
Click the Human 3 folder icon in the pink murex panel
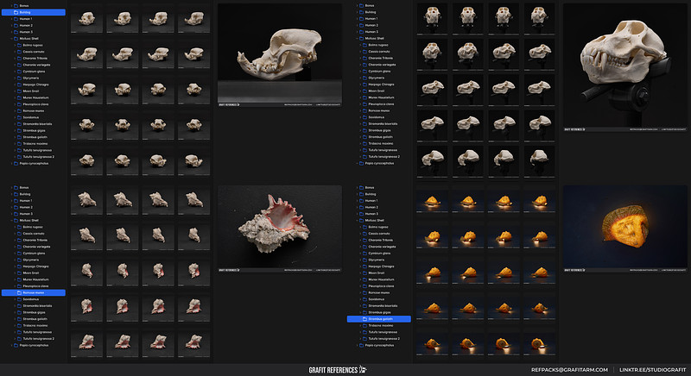click(x=16, y=214)
